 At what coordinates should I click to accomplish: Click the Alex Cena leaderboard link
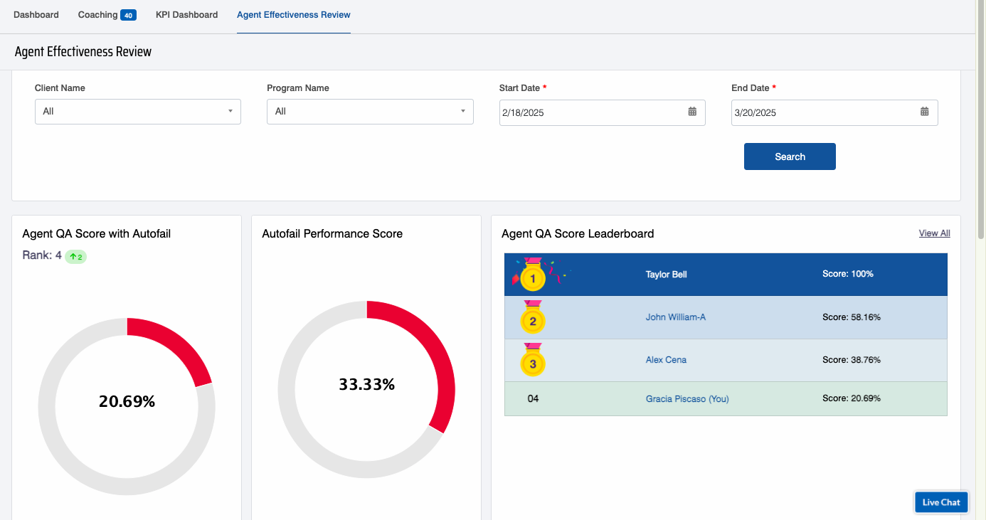666,360
